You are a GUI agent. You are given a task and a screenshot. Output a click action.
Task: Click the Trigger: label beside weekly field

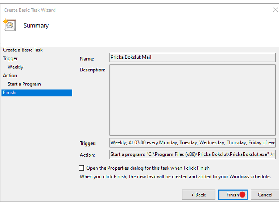coord(88,143)
